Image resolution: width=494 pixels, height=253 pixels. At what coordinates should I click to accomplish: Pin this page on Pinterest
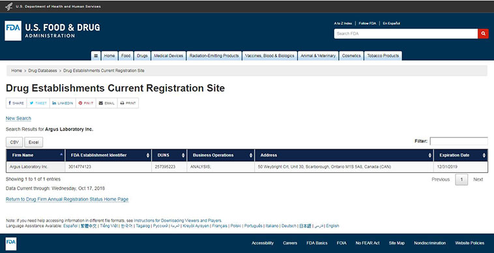pyautogui.click(x=85, y=103)
